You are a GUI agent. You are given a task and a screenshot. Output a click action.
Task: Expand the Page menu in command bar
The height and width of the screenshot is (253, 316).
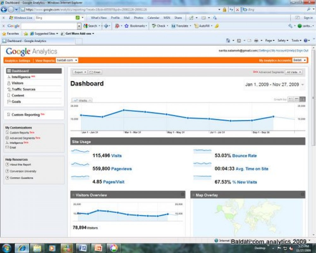(x=270, y=40)
